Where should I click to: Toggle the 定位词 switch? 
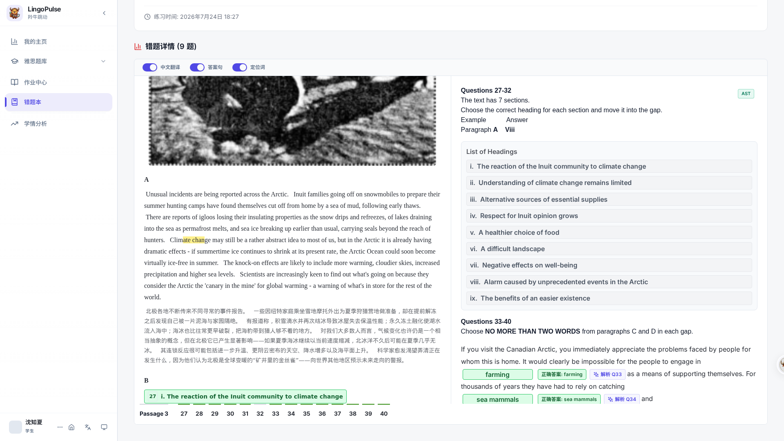coord(240,67)
